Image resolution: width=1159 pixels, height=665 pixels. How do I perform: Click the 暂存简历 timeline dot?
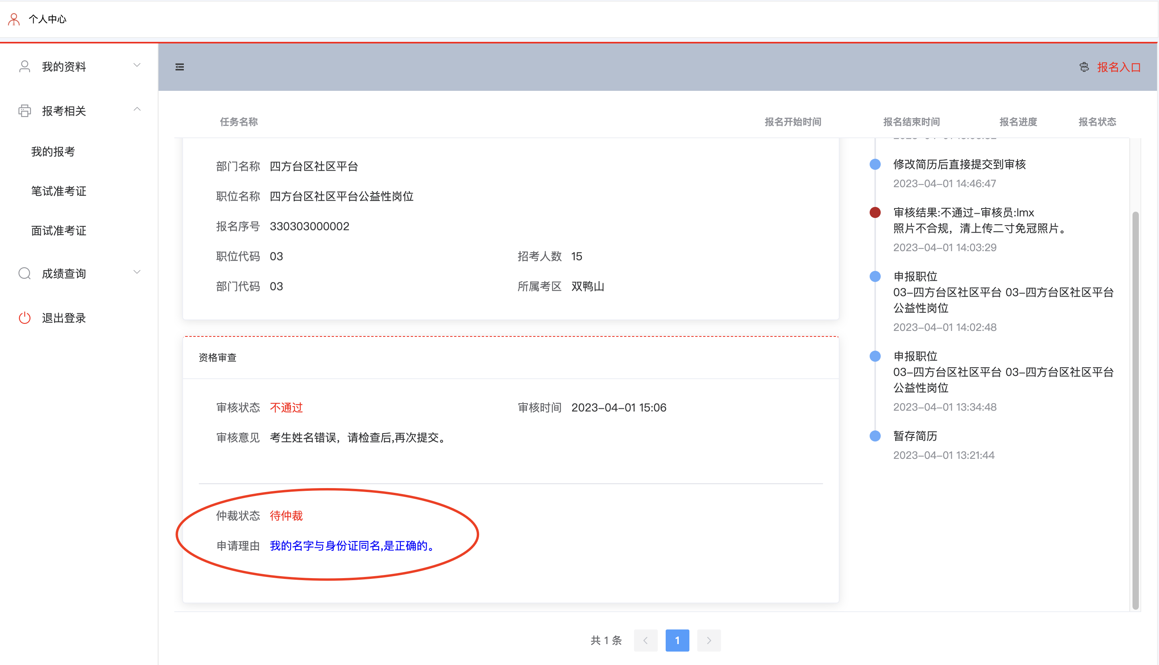(875, 436)
